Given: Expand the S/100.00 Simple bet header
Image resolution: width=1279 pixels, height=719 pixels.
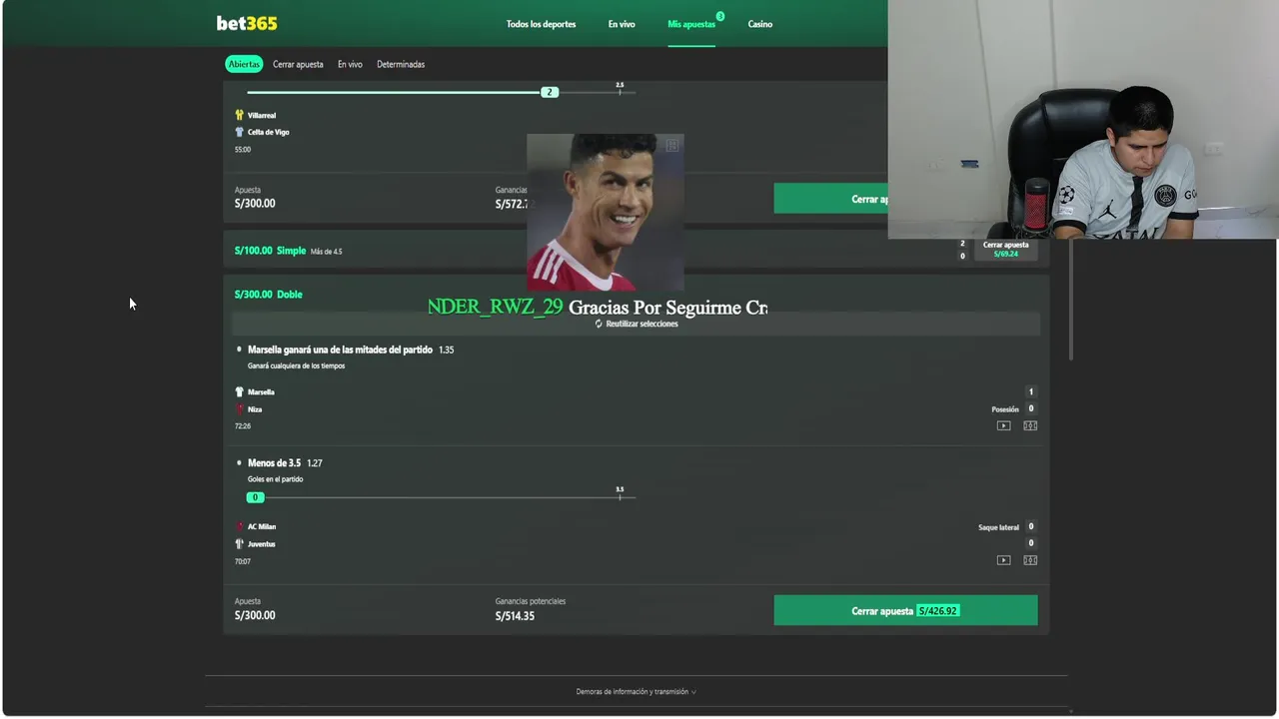Looking at the screenshot, I should point(636,250).
